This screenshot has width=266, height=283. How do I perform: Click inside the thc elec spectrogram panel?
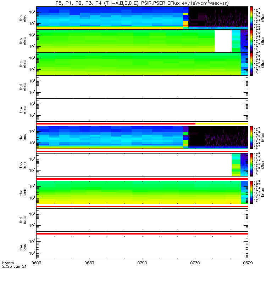pos(142,64)
